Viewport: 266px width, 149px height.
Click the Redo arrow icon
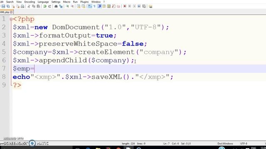pyautogui.click(x=50, y=7)
